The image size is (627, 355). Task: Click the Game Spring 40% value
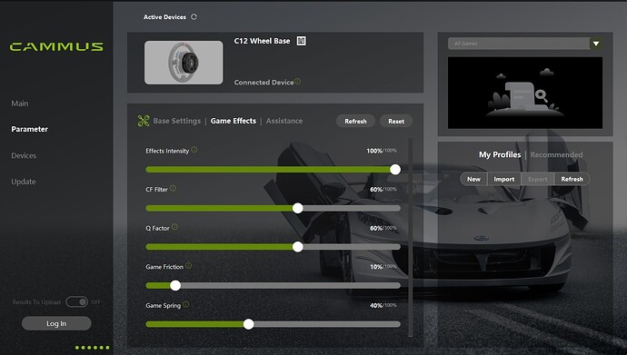pyautogui.click(x=376, y=305)
